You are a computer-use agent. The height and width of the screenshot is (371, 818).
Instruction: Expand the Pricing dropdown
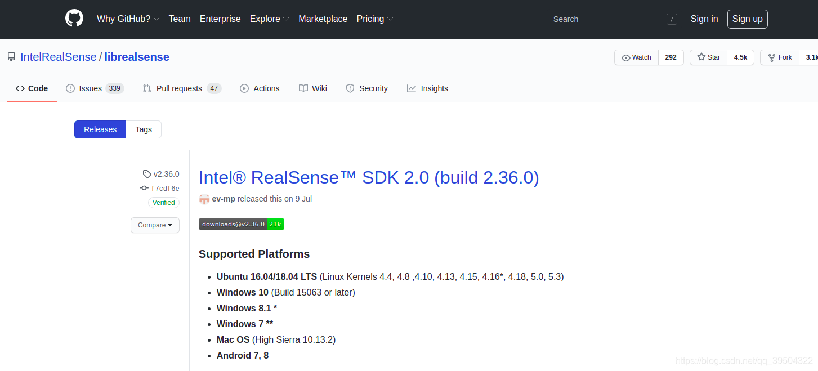[x=374, y=19]
